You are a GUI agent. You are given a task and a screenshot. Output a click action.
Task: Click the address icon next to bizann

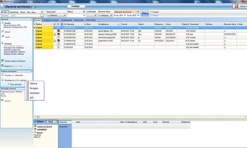35,132
